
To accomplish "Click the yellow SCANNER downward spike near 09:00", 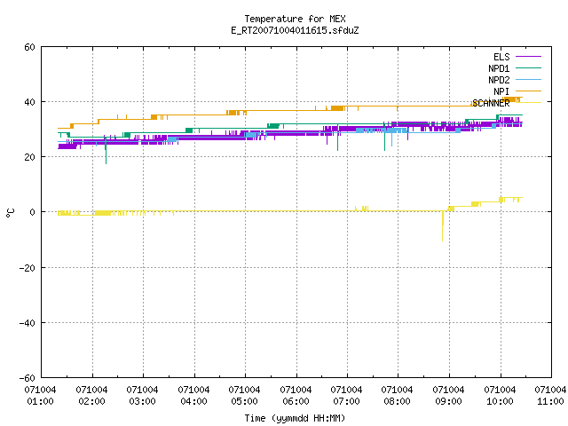I will click(442, 226).
